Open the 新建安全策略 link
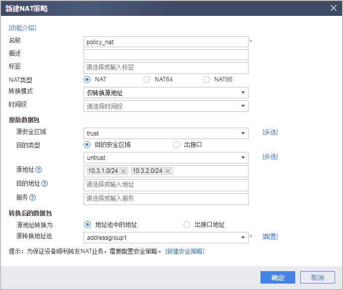The height and width of the screenshot is (290, 343). (x=185, y=252)
